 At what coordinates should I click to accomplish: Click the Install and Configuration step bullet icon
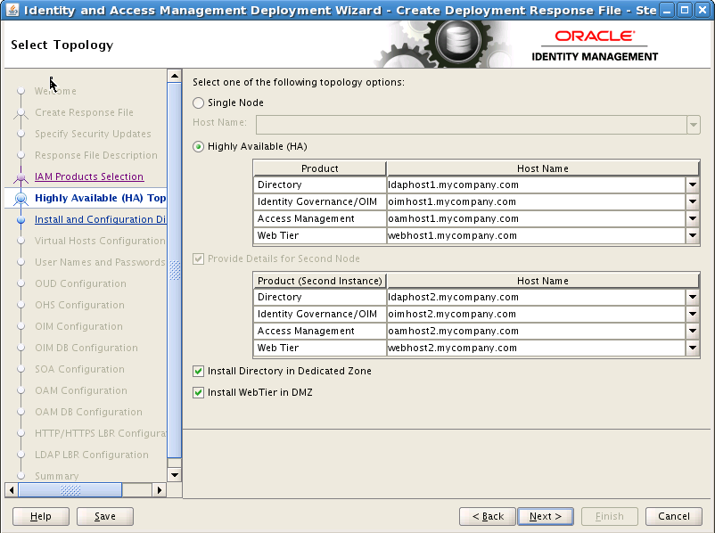(21, 220)
